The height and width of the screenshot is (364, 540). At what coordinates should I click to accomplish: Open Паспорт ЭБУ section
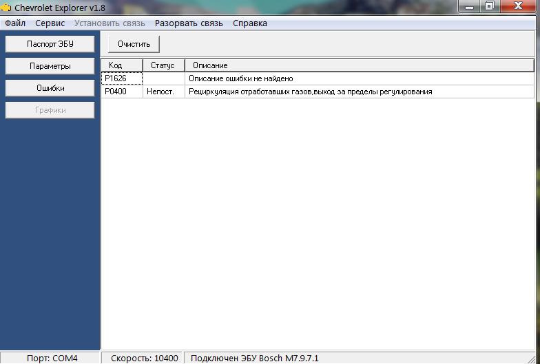[50, 44]
